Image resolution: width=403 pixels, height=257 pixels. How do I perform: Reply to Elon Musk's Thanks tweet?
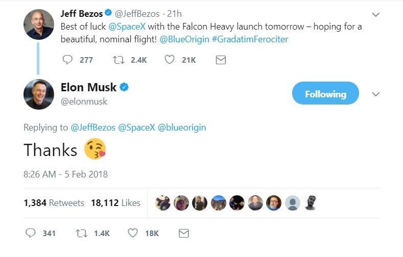coord(31,233)
